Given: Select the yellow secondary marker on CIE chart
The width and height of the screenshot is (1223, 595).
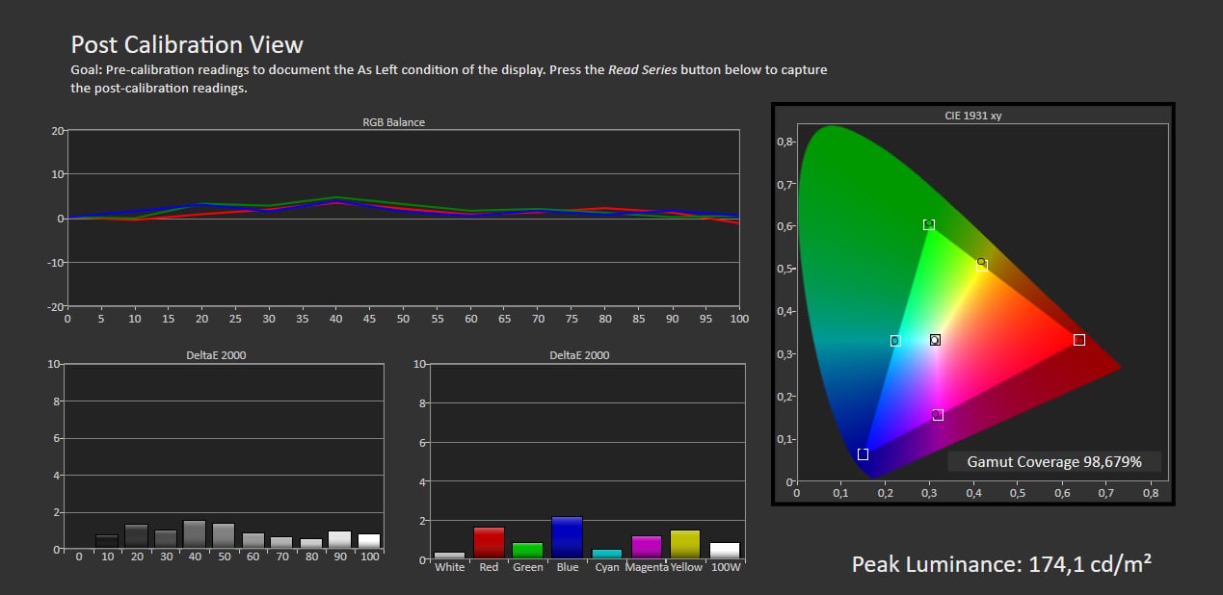Looking at the screenshot, I should coord(981,265).
